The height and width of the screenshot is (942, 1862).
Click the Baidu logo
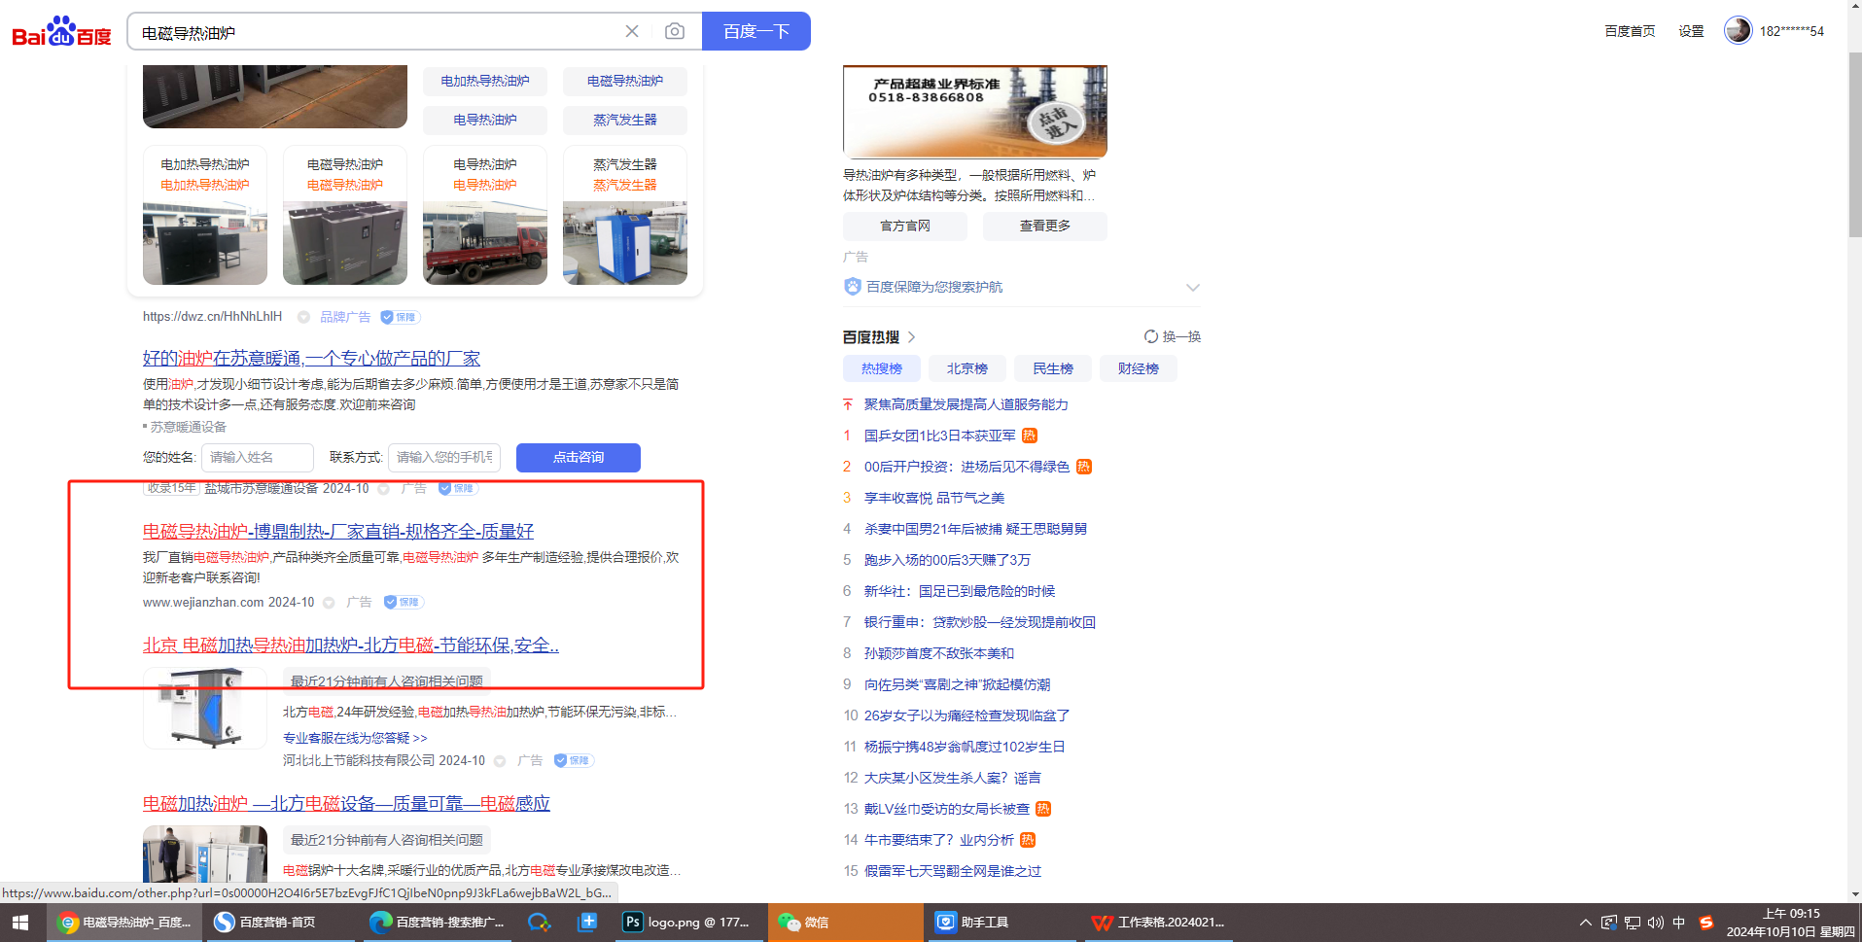[61, 31]
